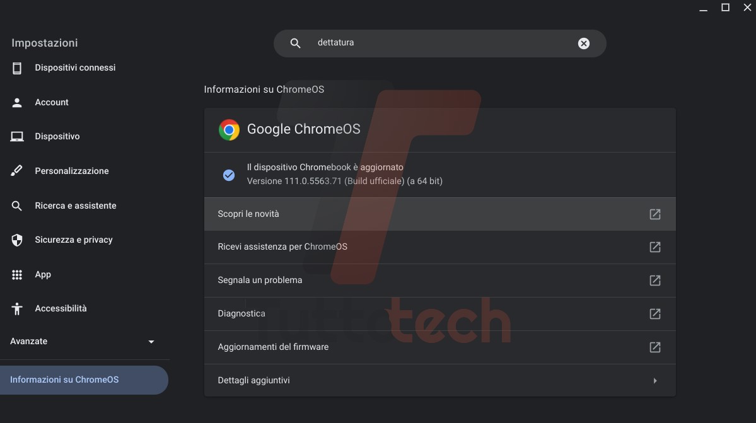The width and height of the screenshot is (756, 423).
Task: Click external link icon beside Diagnostica
Action: coord(655,314)
